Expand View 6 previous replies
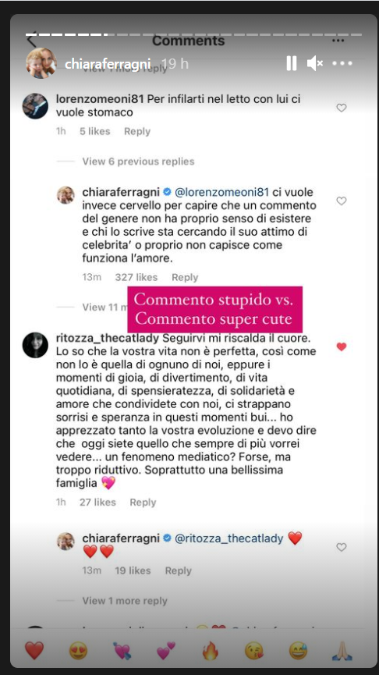This screenshot has width=379, height=675. click(138, 162)
